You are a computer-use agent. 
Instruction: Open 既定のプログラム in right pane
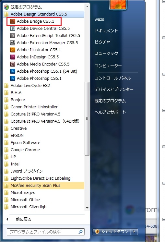click(x=110, y=101)
